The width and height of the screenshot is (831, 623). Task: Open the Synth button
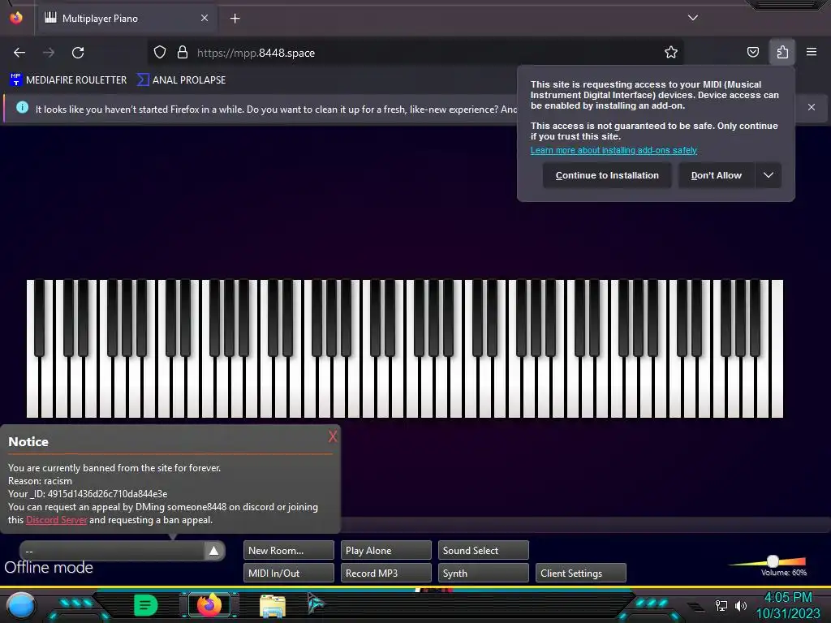[484, 573]
